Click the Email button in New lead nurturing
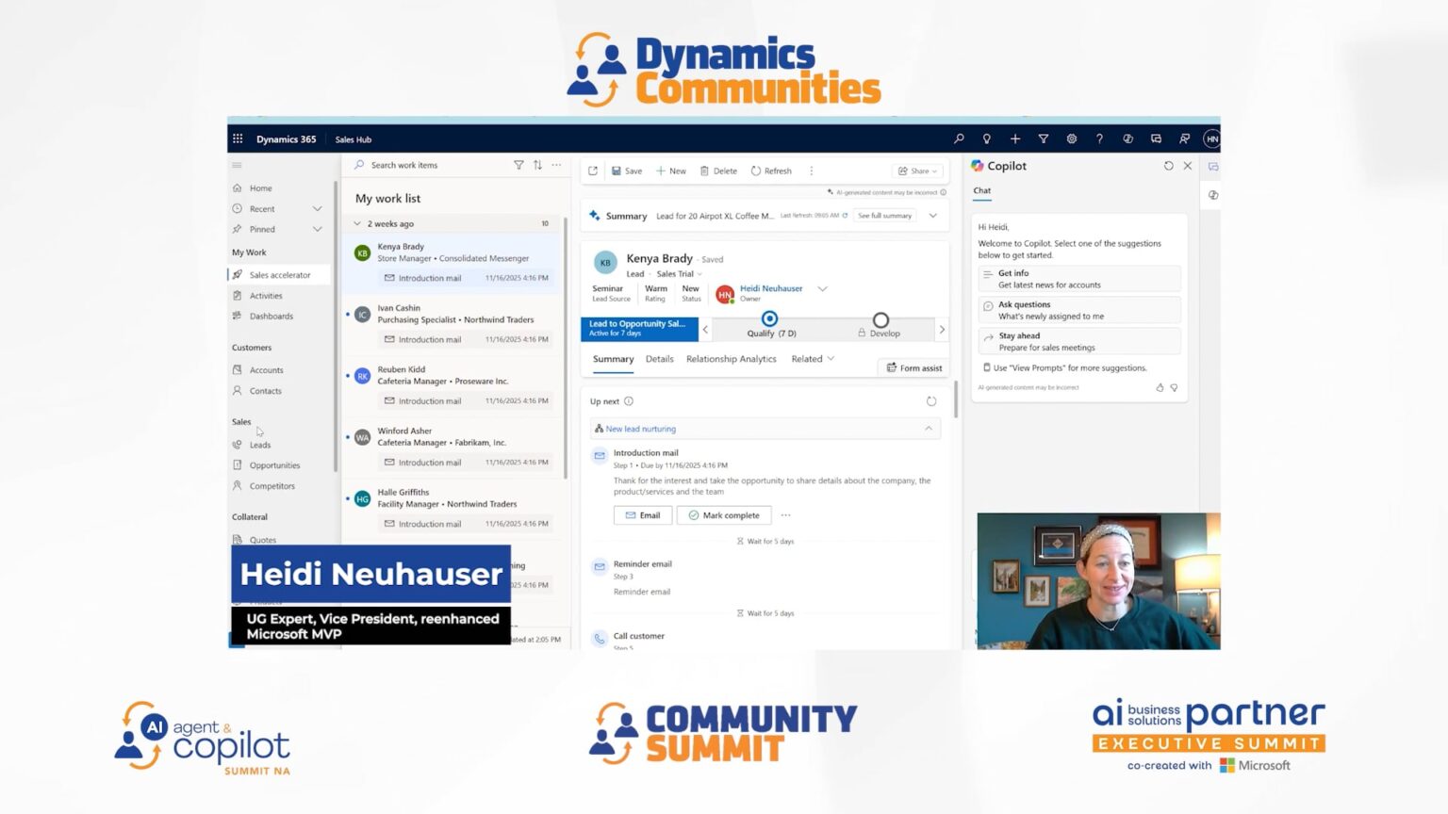 [x=642, y=515]
